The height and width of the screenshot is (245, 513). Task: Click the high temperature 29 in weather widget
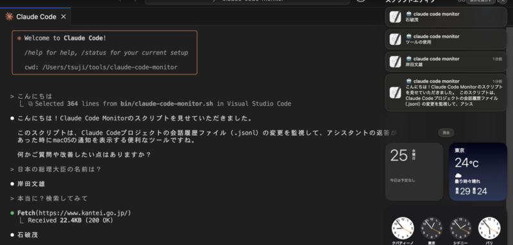click(x=465, y=191)
